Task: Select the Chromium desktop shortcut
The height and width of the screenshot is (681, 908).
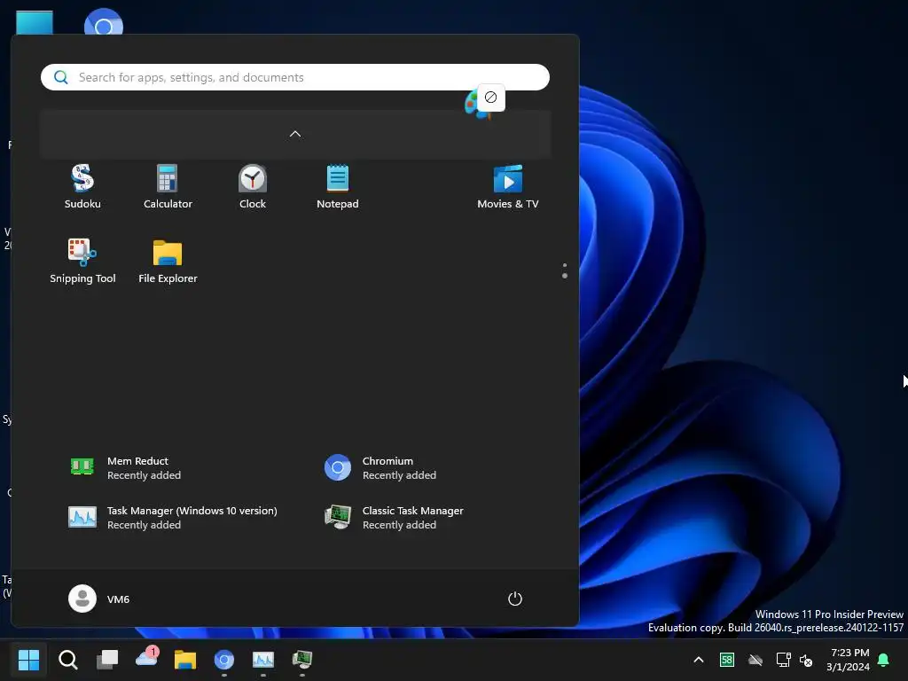Action: (103, 22)
